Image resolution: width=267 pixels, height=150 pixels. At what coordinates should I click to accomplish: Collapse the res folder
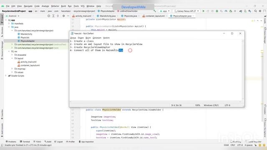click(x=9, y=51)
